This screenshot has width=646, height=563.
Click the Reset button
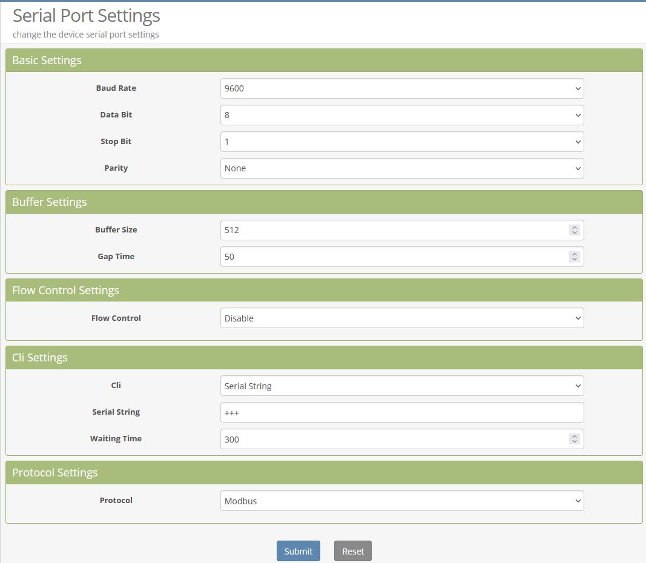tap(352, 551)
